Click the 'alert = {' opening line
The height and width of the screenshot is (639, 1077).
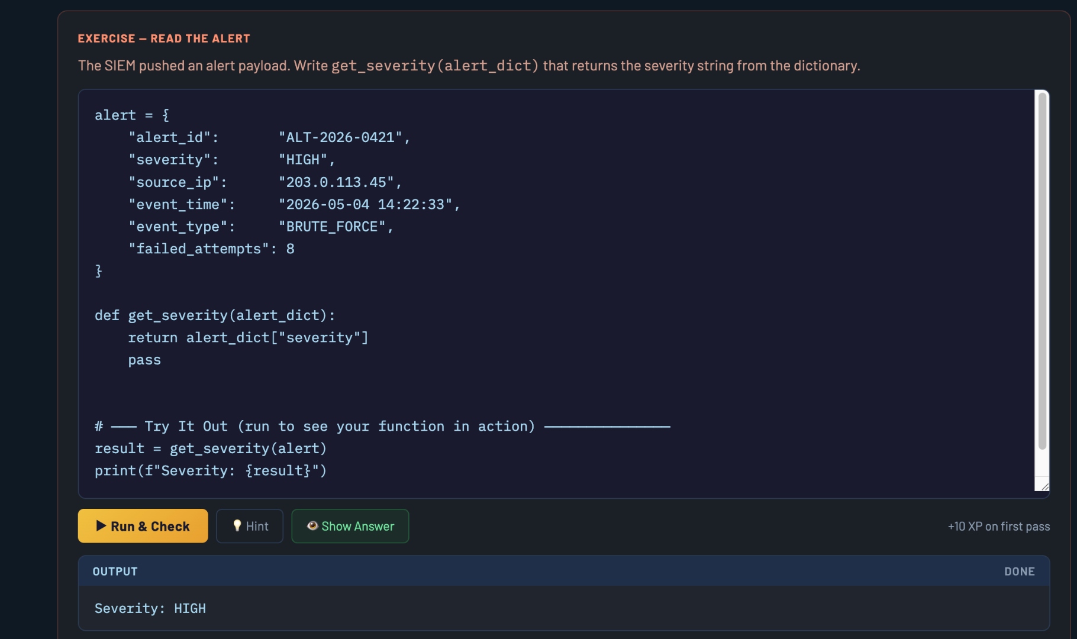[x=132, y=115]
